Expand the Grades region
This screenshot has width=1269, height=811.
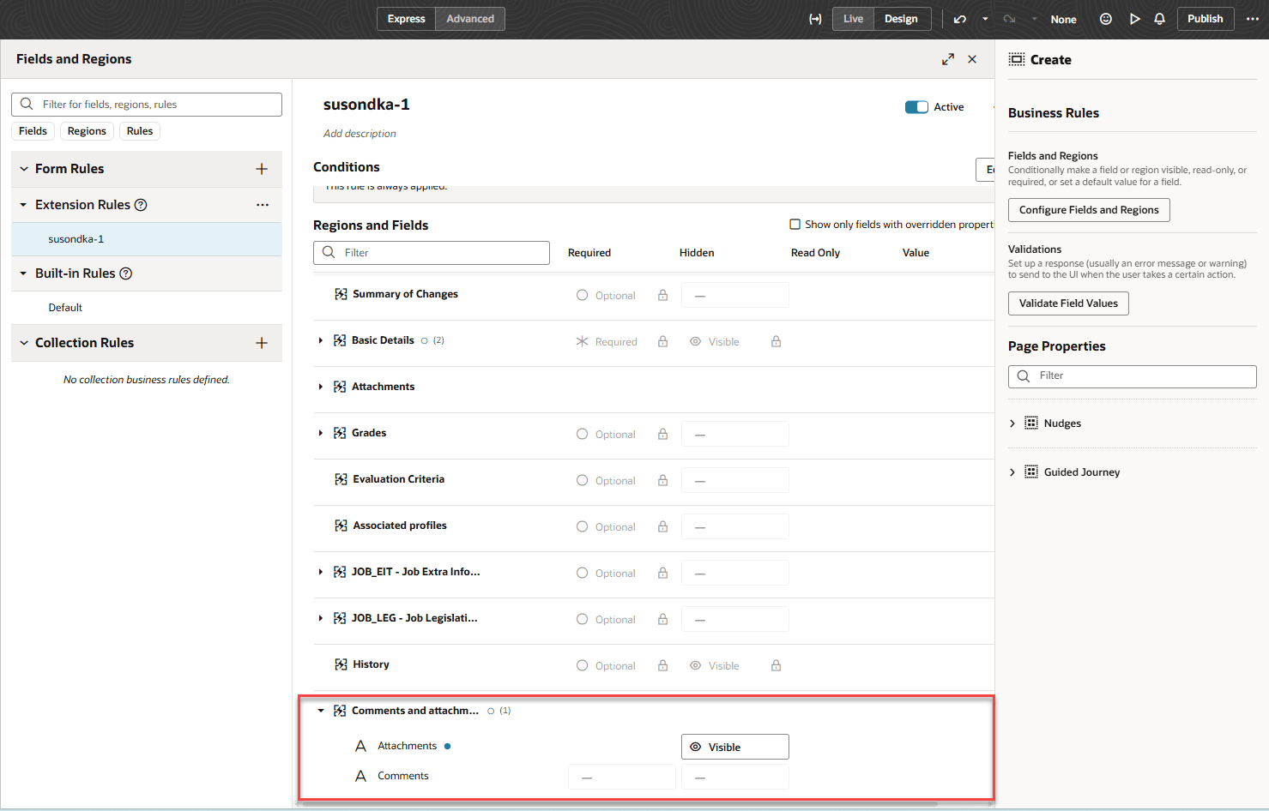pos(321,433)
